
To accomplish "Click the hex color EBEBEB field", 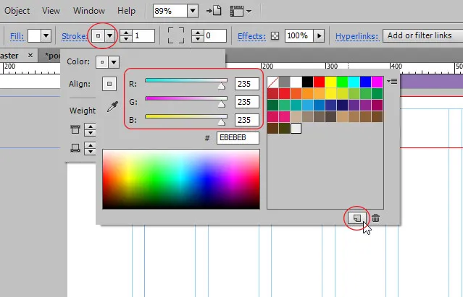I will pos(238,137).
